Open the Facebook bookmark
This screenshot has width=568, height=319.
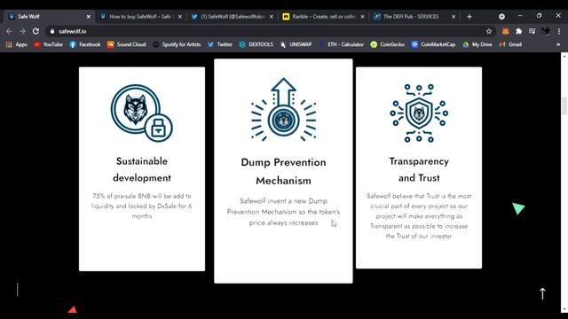tap(85, 44)
